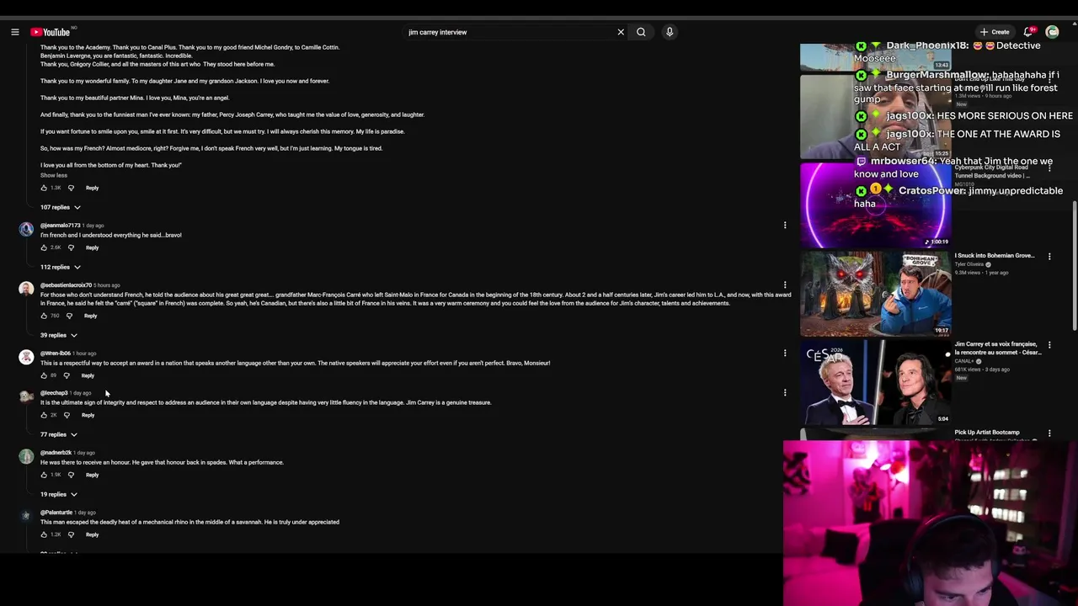Viewport: 1078px width, 606px height.
Task: Open options menu for @Wren-ib06 comment
Action: click(785, 353)
